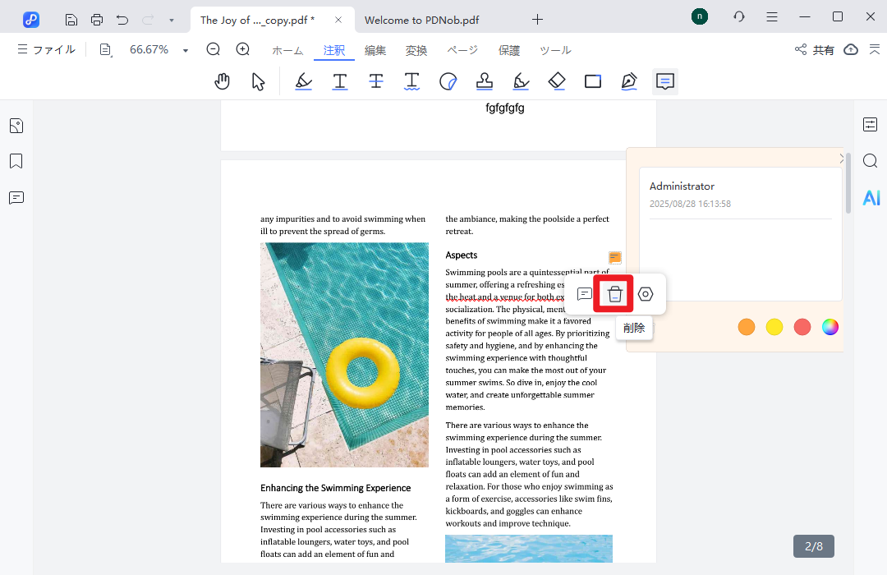Click the 削除 trash icon

point(614,294)
